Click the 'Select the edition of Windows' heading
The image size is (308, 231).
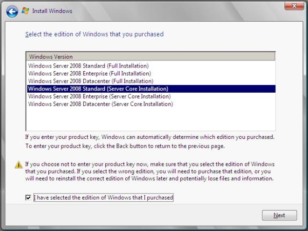coord(94,34)
